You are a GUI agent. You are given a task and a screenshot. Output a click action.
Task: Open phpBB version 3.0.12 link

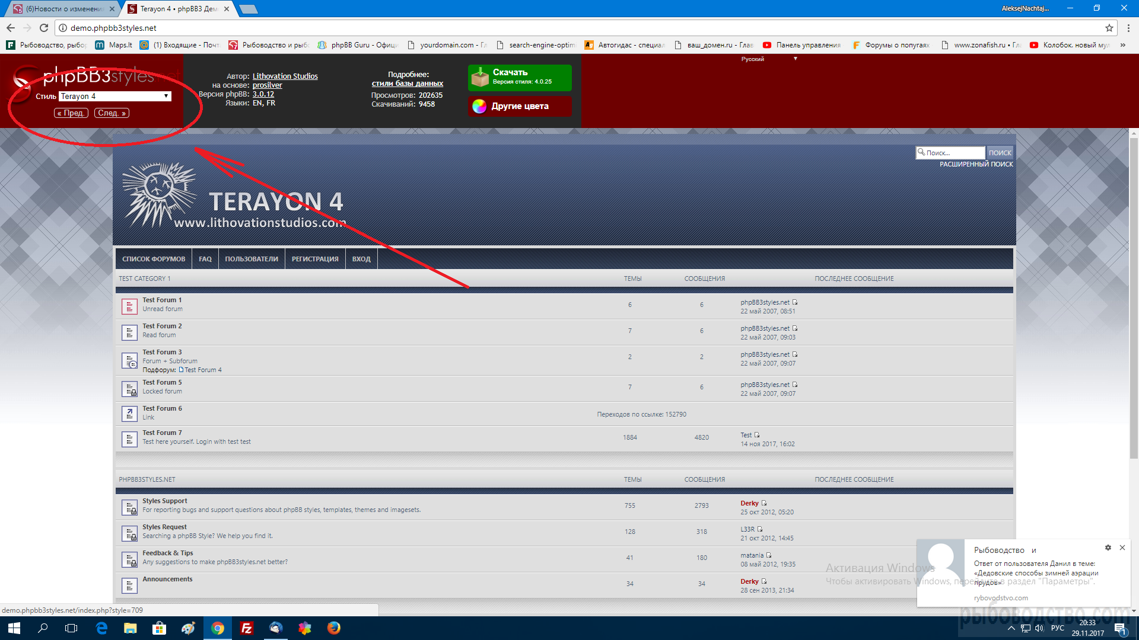263,94
